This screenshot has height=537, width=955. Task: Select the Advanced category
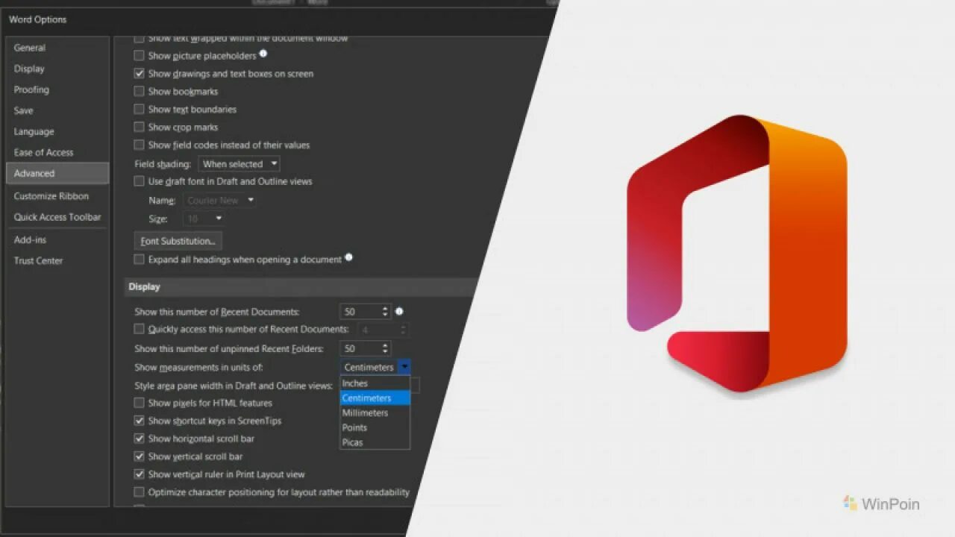(57, 173)
